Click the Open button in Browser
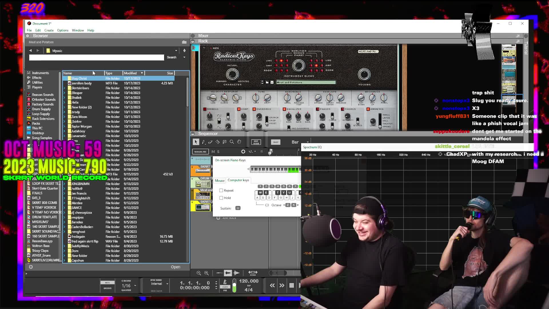The height and width of the screenshot is (309, 549). pos(176,267)
